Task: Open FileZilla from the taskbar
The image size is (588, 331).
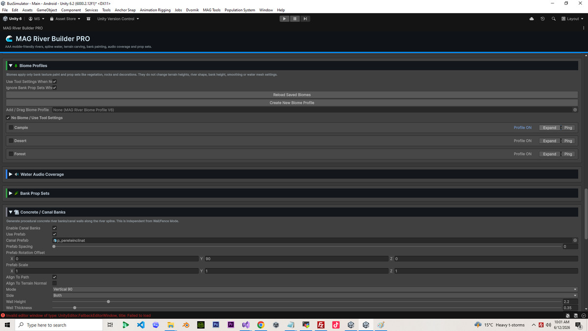Action: (x=321, y=325)
